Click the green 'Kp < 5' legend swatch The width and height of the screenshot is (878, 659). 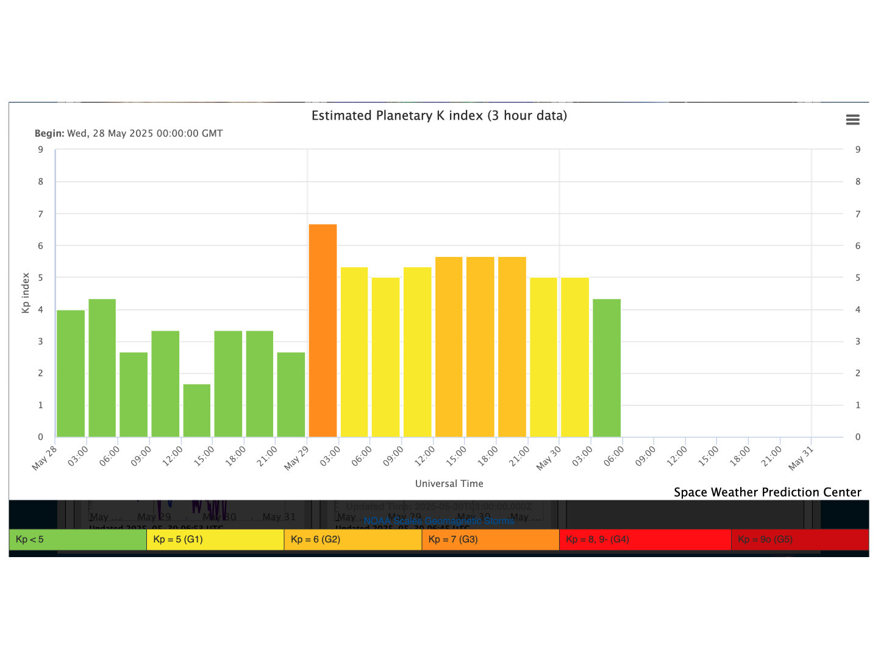coord(78,539)
